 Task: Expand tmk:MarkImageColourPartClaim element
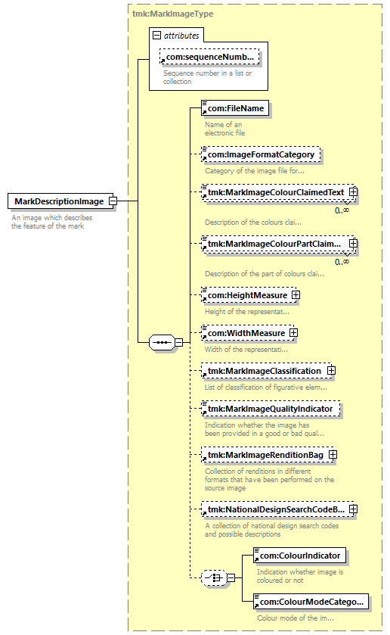[x=353, y=244]
